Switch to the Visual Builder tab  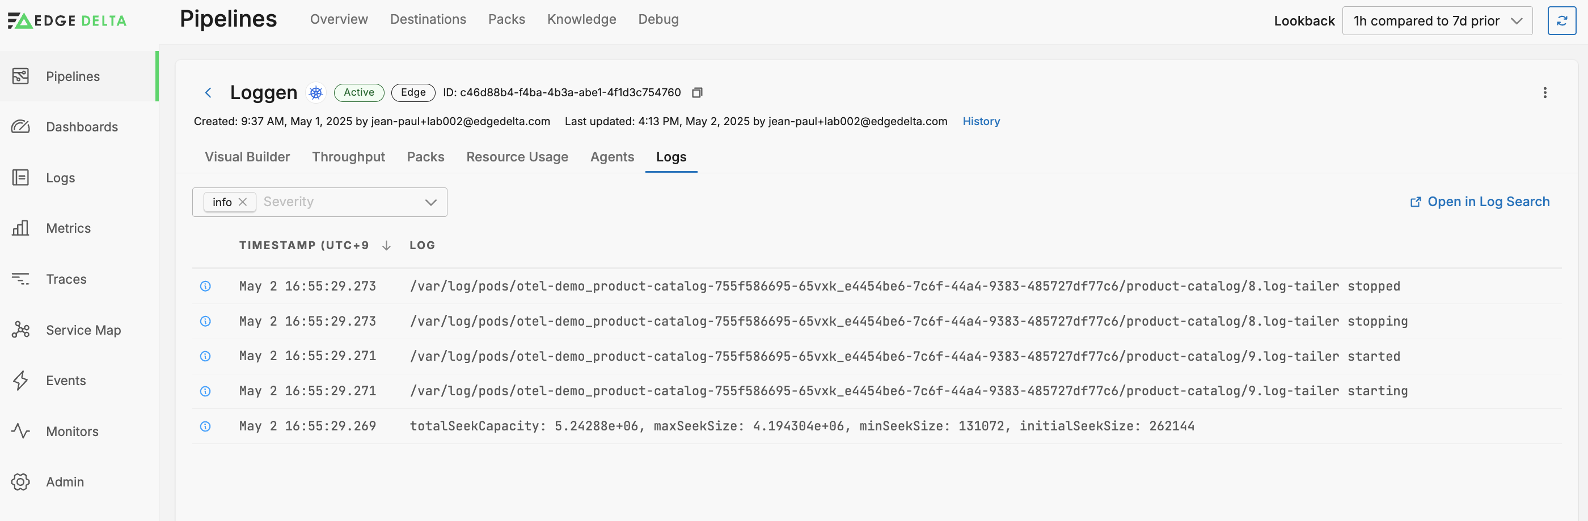coord(247,157)
